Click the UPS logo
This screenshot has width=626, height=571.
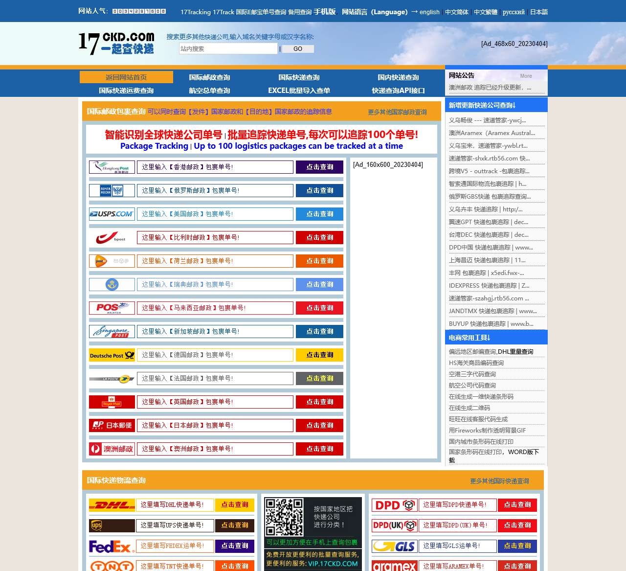tap(112, 525)
